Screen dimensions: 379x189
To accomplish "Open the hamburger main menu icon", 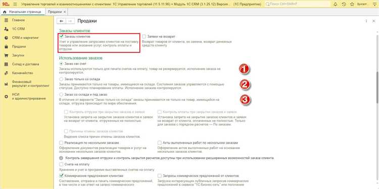I will point(15,4).
